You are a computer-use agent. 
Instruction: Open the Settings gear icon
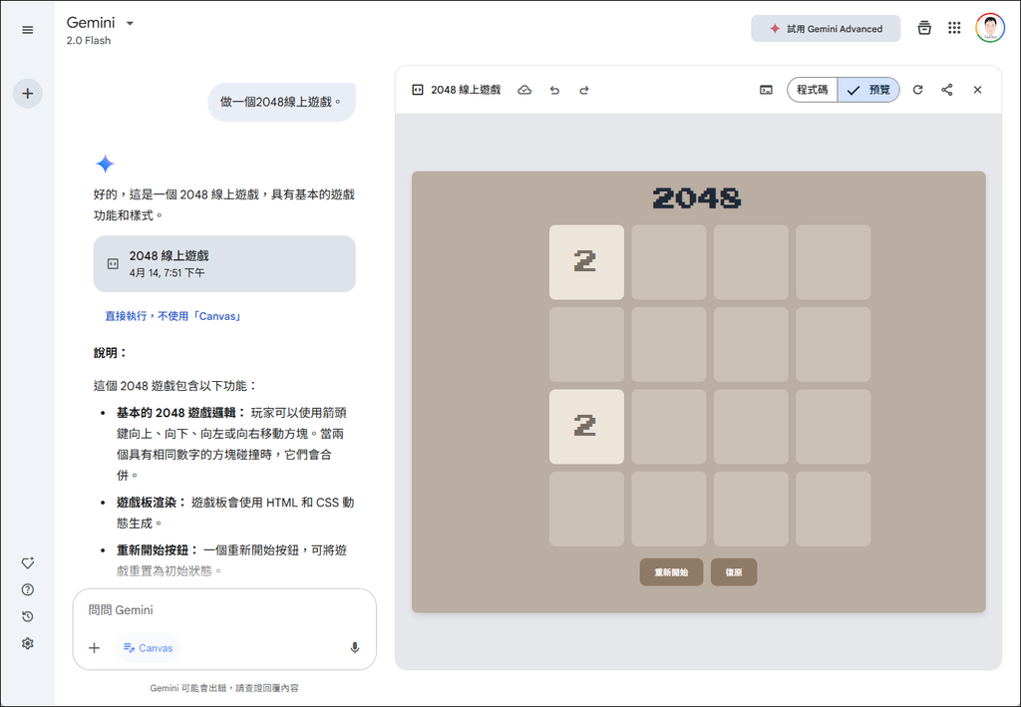coord(27,643)
